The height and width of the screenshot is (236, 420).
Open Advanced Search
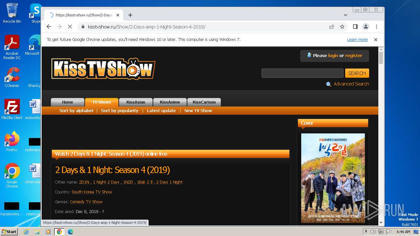click(351, 84)
